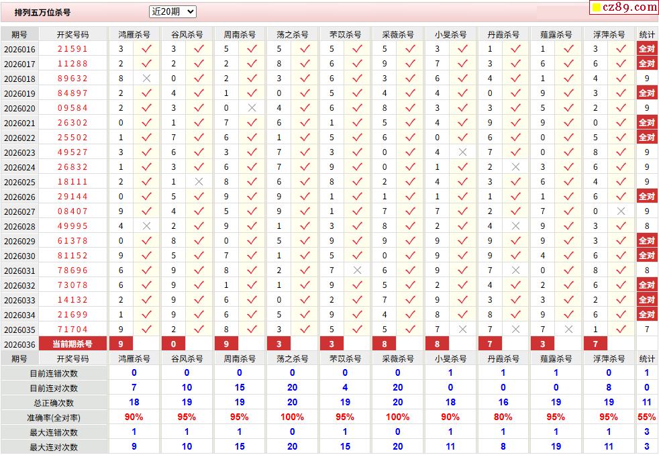Image resolution: width=659 pixels, height=455 pixels.
Task: Select top 开奖号码 column header
Action: pos(72,34)
